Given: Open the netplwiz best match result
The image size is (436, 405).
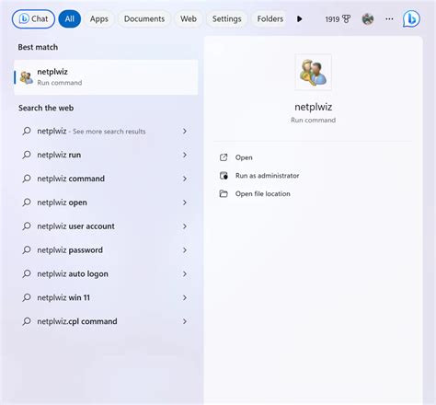Looking at the screenshot, I should [106, 77].
